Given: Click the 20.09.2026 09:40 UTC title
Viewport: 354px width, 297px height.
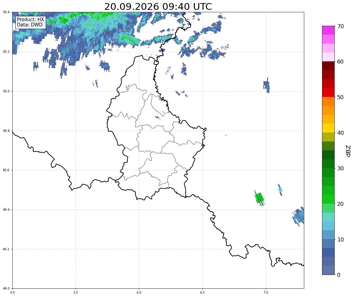Looking at the screenshot, I should [x=158, y=6].
